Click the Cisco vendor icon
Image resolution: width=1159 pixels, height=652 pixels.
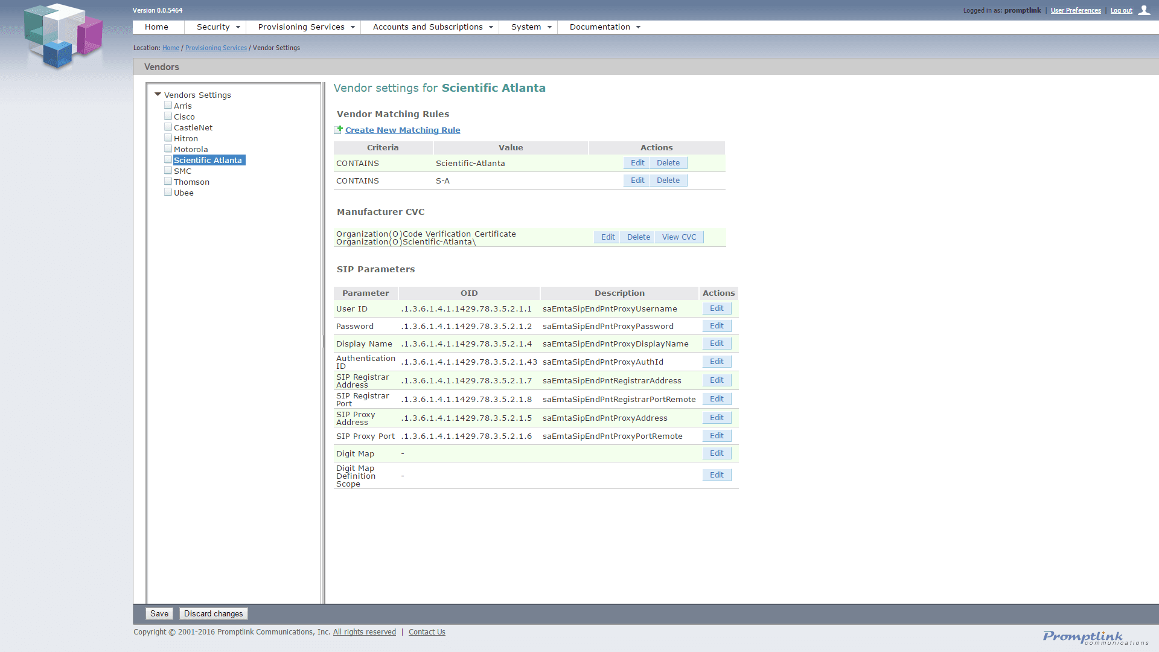click(x=168, y=117)
